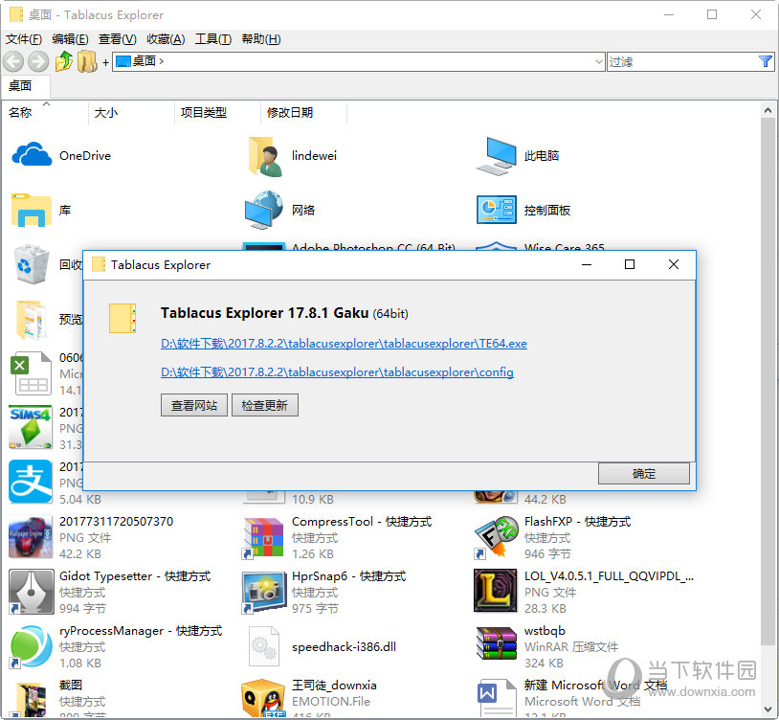The image size is (779, 720).
Task: Click the new tab plus button
Action: tap(105, 63)
